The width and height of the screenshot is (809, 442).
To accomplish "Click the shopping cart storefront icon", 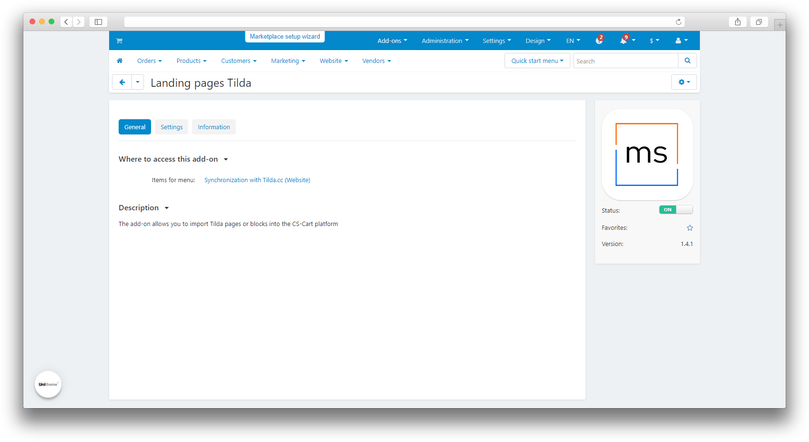I will point(119,41).
